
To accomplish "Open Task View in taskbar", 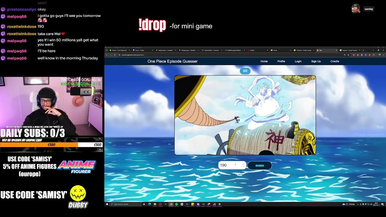I will 144,204.
